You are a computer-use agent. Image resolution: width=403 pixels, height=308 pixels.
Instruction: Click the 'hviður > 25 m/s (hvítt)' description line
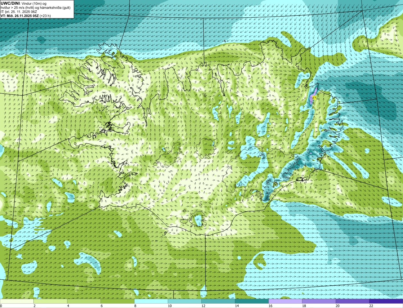[x=35, y=7]
